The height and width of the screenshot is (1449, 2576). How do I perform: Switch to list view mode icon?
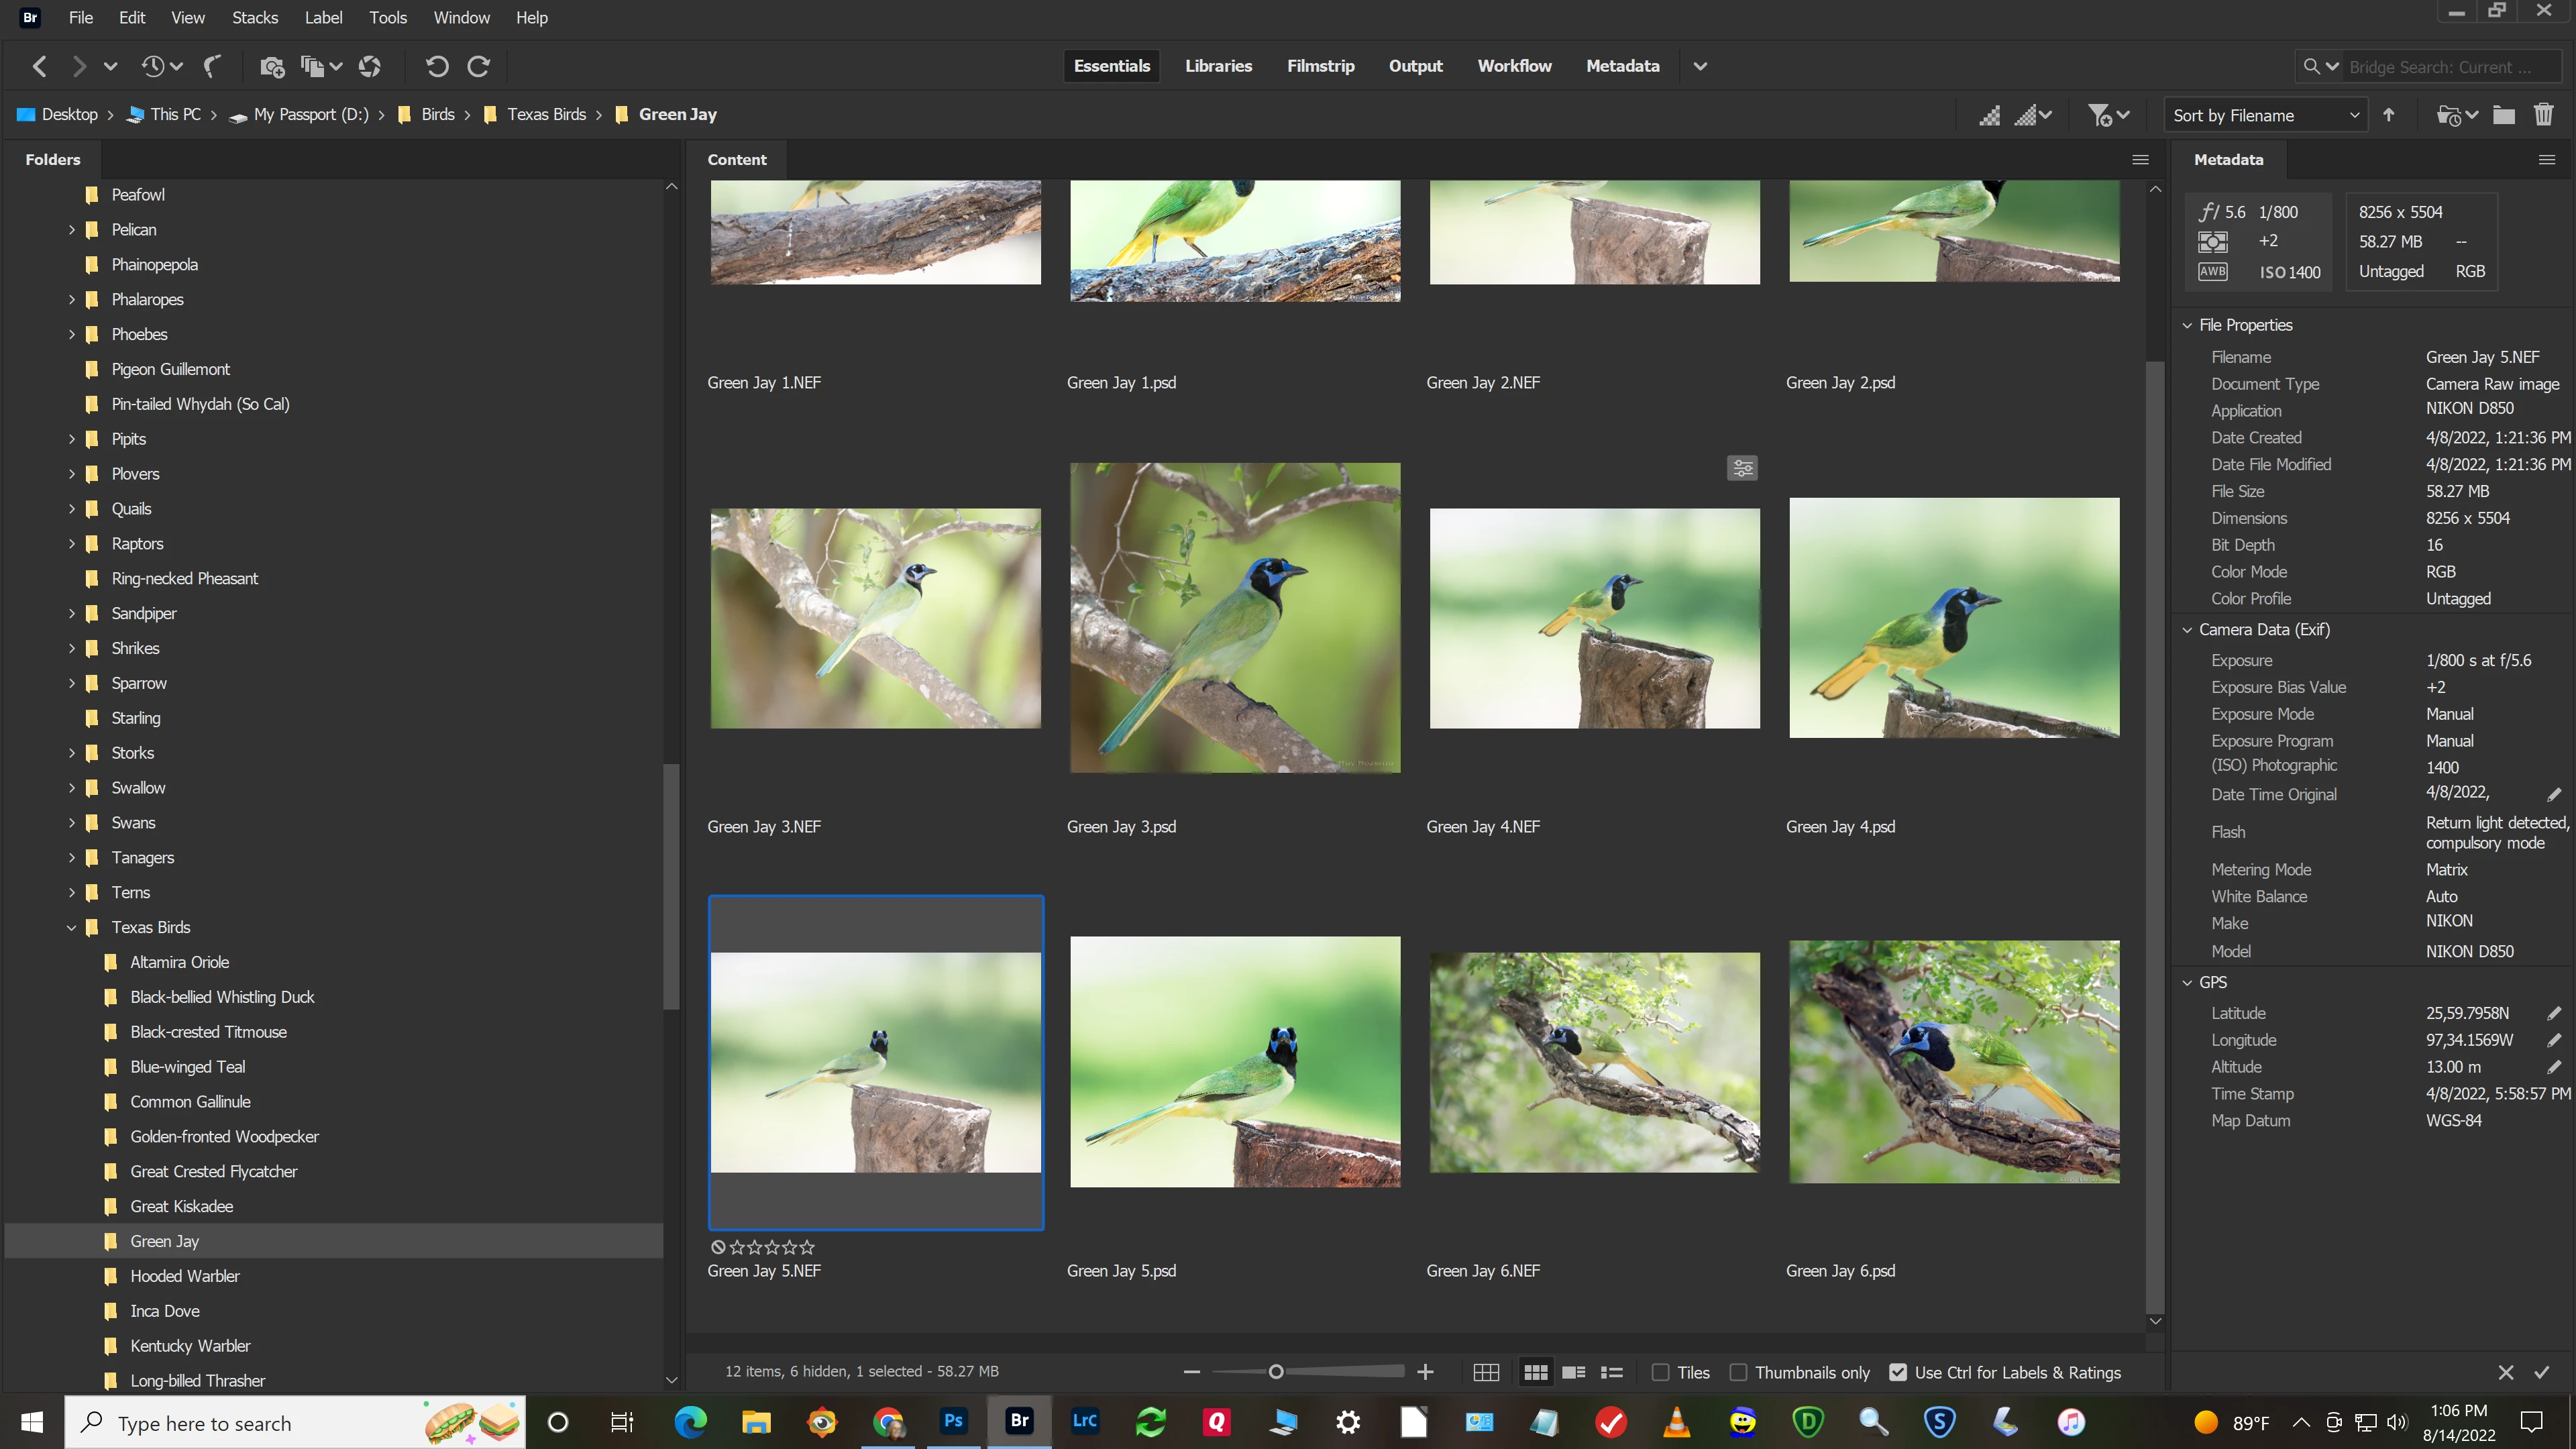point(1612,1372)
